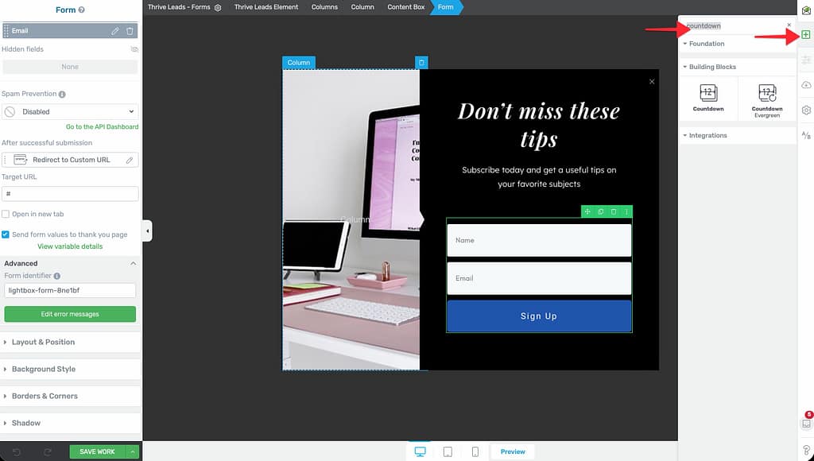The height and width of the screenshot is (461, 814).
Task: Open the Go to the API Dashboard link
Action: point(102,127)
